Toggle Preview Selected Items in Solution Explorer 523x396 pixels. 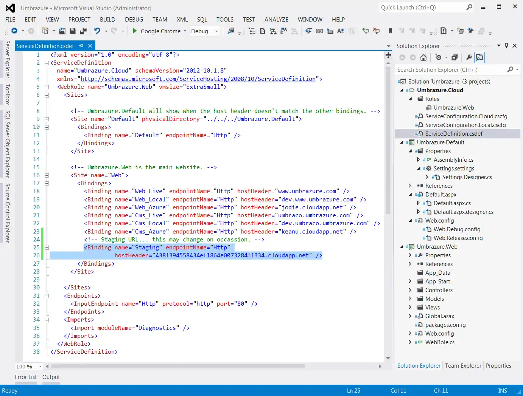[x=479, y=57]
